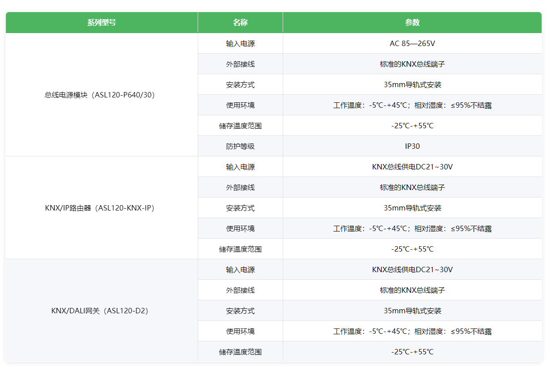This screenshot has width=547, height=366.
Task: Click -25℃-+55℃ in the power module rows
Action: [412, 126]
